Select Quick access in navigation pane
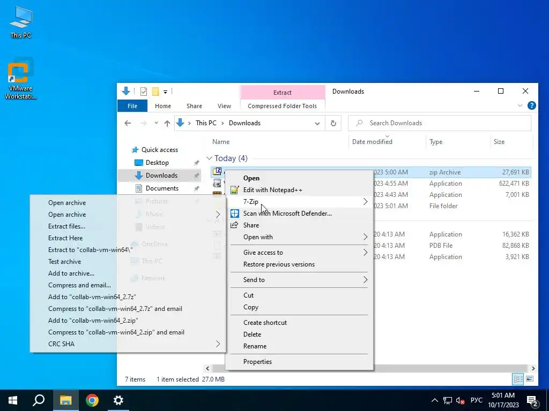Viewport: 549px width, 411px height. point(160,150)
